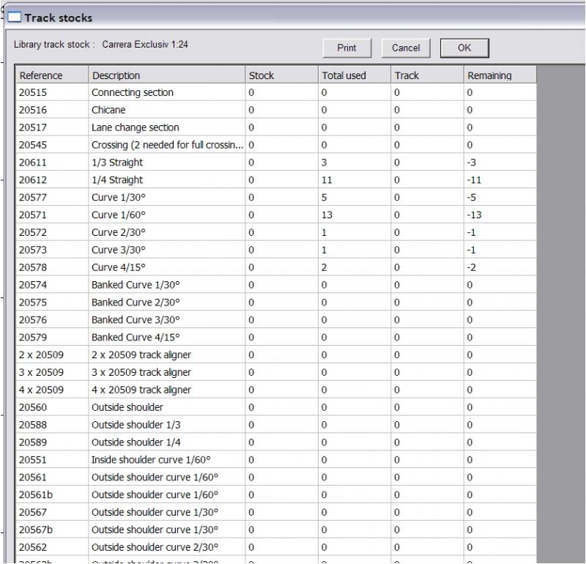Viewport: 586px width, 564px height.
Task: Select the Stock cell for Connecting section
Action: (x=281, y=93)
